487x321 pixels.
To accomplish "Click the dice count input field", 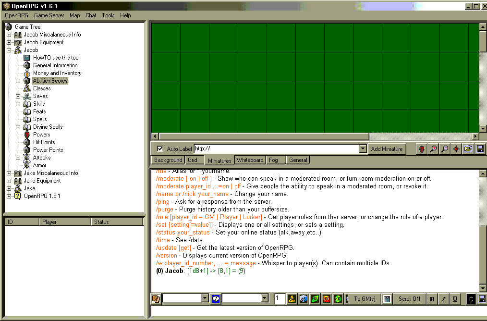I will [x=280, y=299].
